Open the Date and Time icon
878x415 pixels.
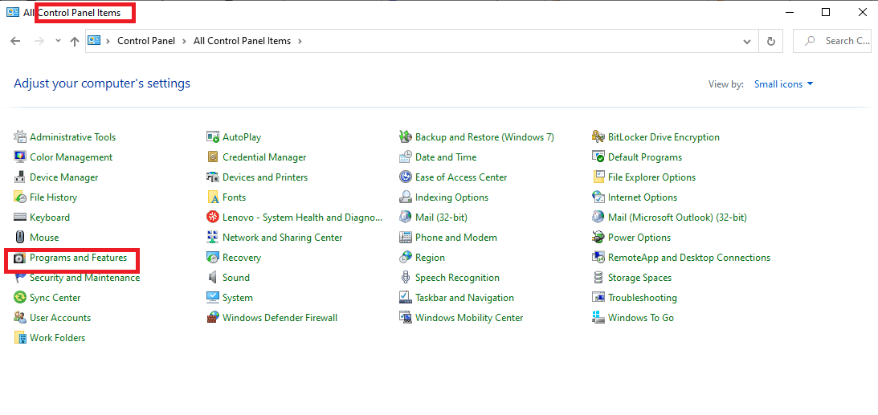tap(406, 157)
